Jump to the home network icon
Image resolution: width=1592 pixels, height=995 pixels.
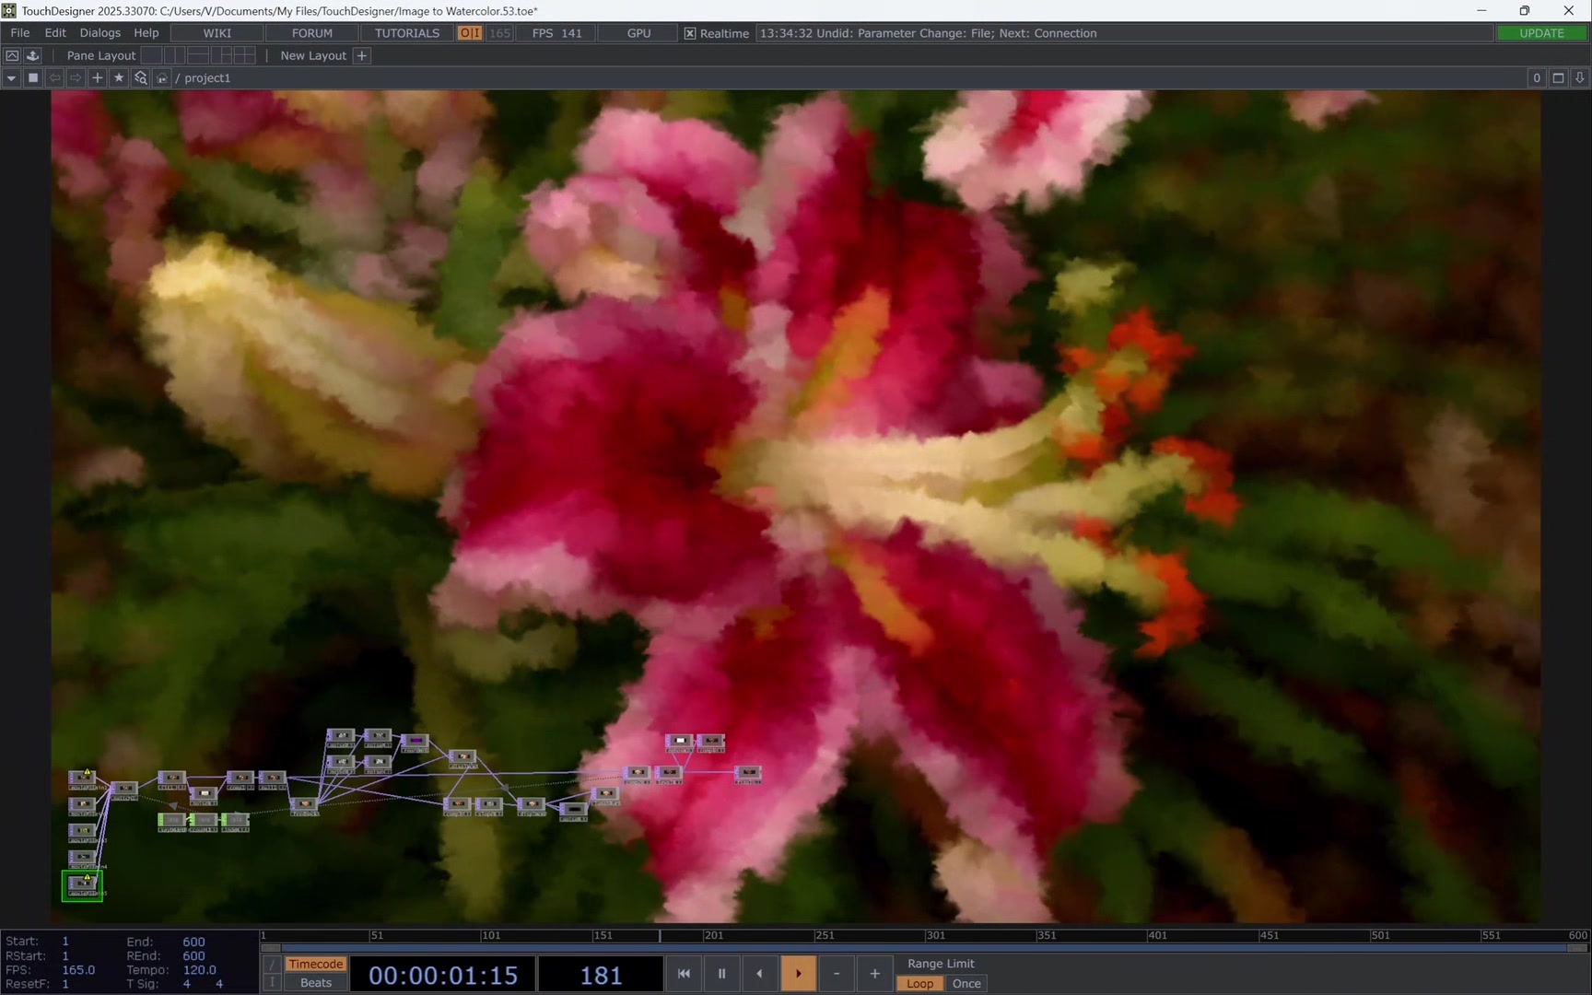(x=162, y=78)
